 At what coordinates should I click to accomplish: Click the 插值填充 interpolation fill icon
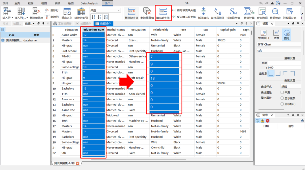point(203,12)
